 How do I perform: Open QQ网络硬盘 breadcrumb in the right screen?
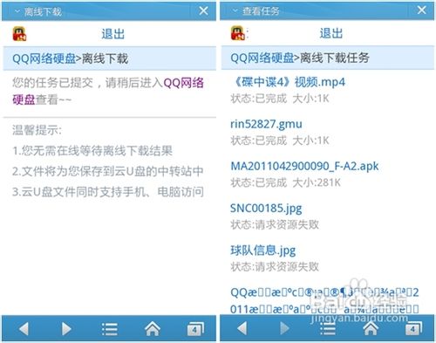click(x=262, y=58)
